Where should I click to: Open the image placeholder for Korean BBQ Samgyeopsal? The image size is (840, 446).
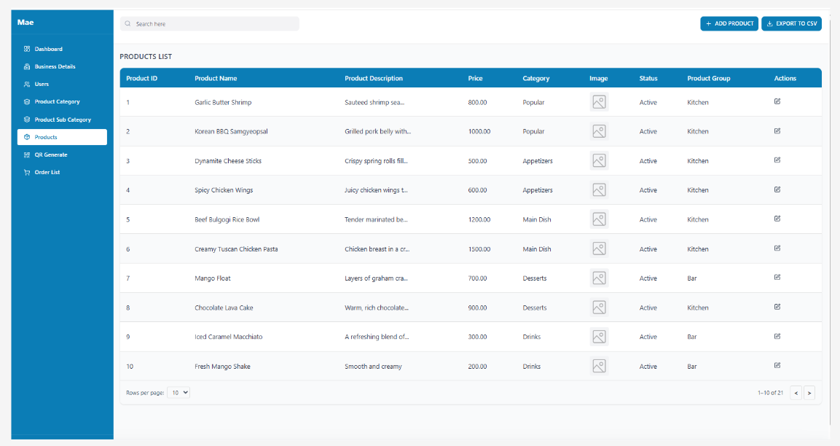coord(599,131)
